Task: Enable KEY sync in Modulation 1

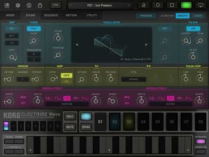Action: tap(24, 103)
